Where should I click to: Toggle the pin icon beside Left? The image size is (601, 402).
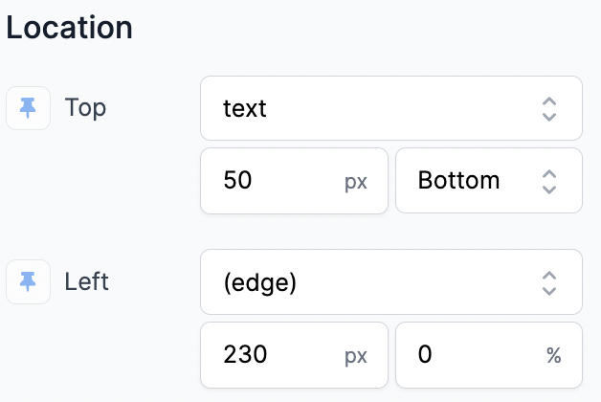28,281
